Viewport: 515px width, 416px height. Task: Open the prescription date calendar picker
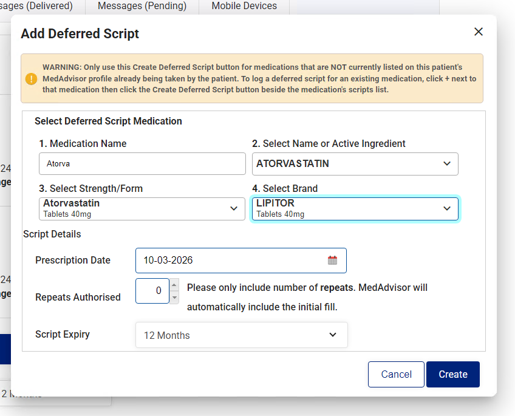coord(332,261)
